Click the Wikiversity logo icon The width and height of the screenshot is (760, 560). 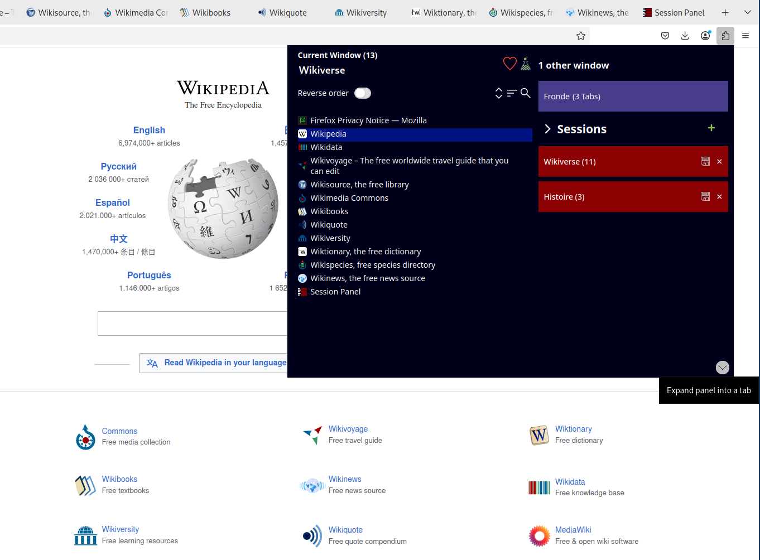tap(85, 535)
